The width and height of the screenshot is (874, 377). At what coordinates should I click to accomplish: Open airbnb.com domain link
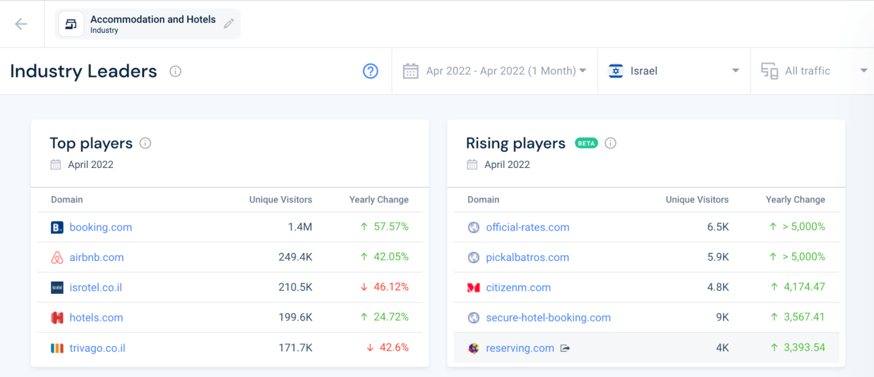[x=97, y=257]
